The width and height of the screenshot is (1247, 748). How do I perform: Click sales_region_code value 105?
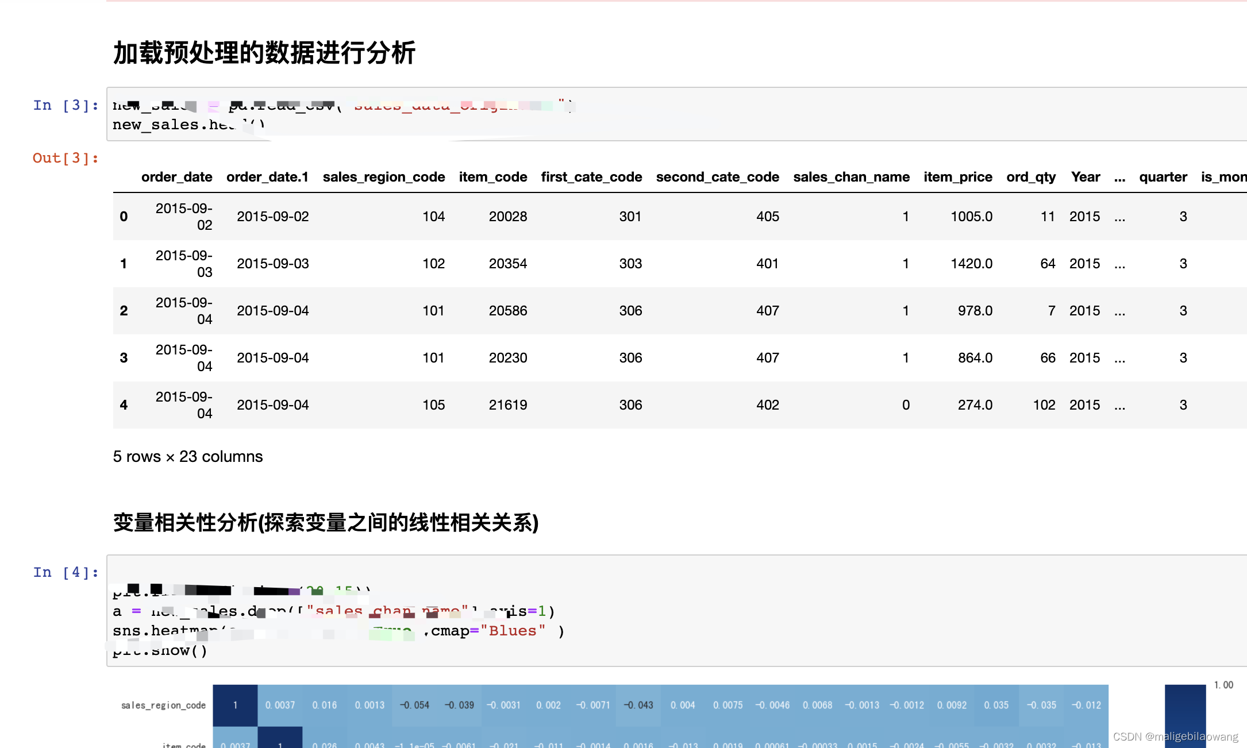pos(434,405)
